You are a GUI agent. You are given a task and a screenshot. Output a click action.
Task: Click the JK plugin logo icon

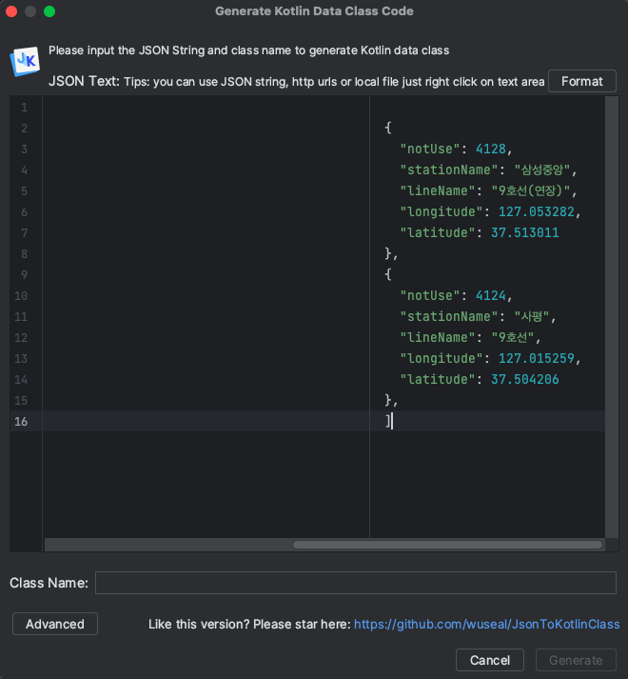point(25,62)
